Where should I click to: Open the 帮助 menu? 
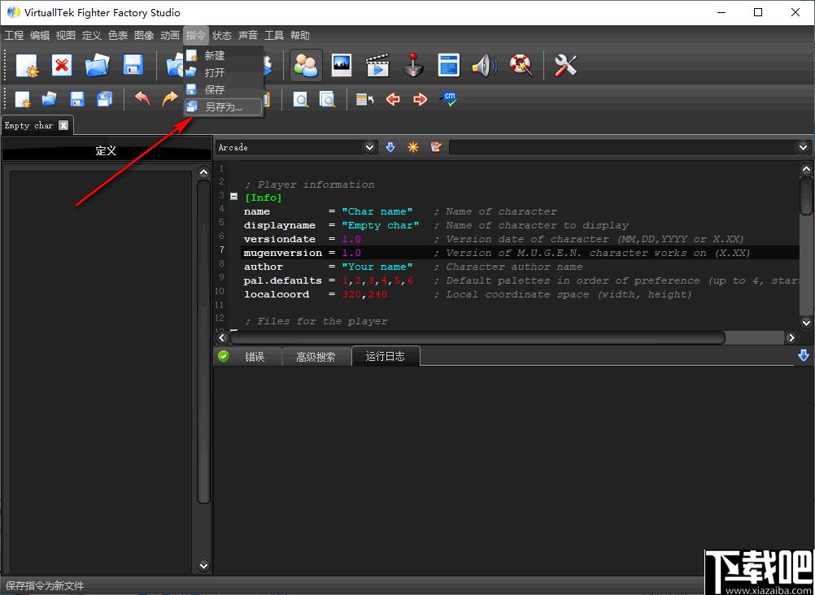pos(300,35)
